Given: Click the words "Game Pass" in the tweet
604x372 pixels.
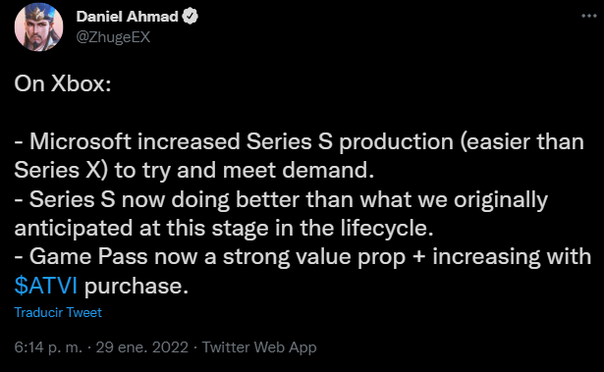Looking at the screenshot, I should pyautogui.click(x=88, y=256).
